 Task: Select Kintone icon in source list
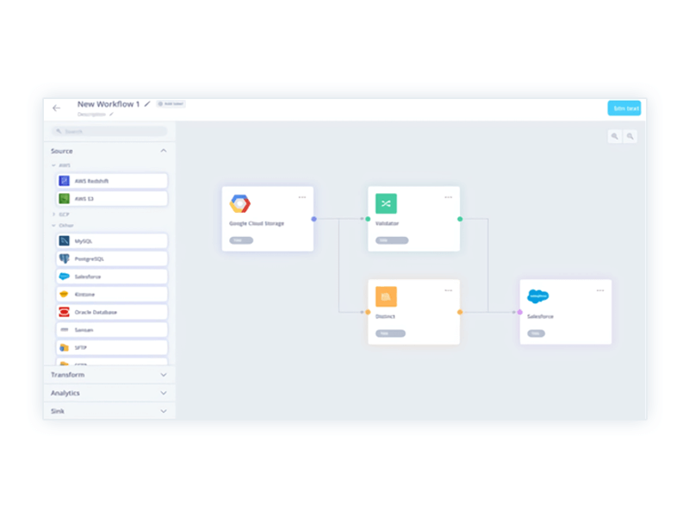click(64, 294)
